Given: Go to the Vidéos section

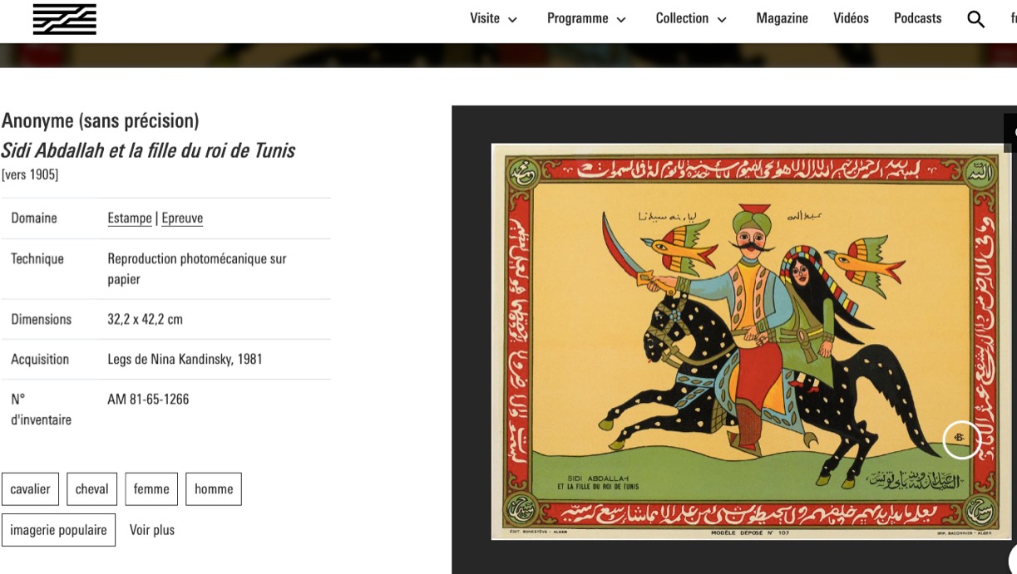Looking at the screenshot, I should [851, 18].
